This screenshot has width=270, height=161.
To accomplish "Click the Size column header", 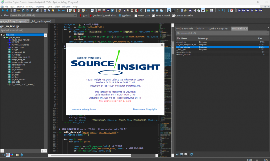I will pyautogui.click(x=260, y=39).
